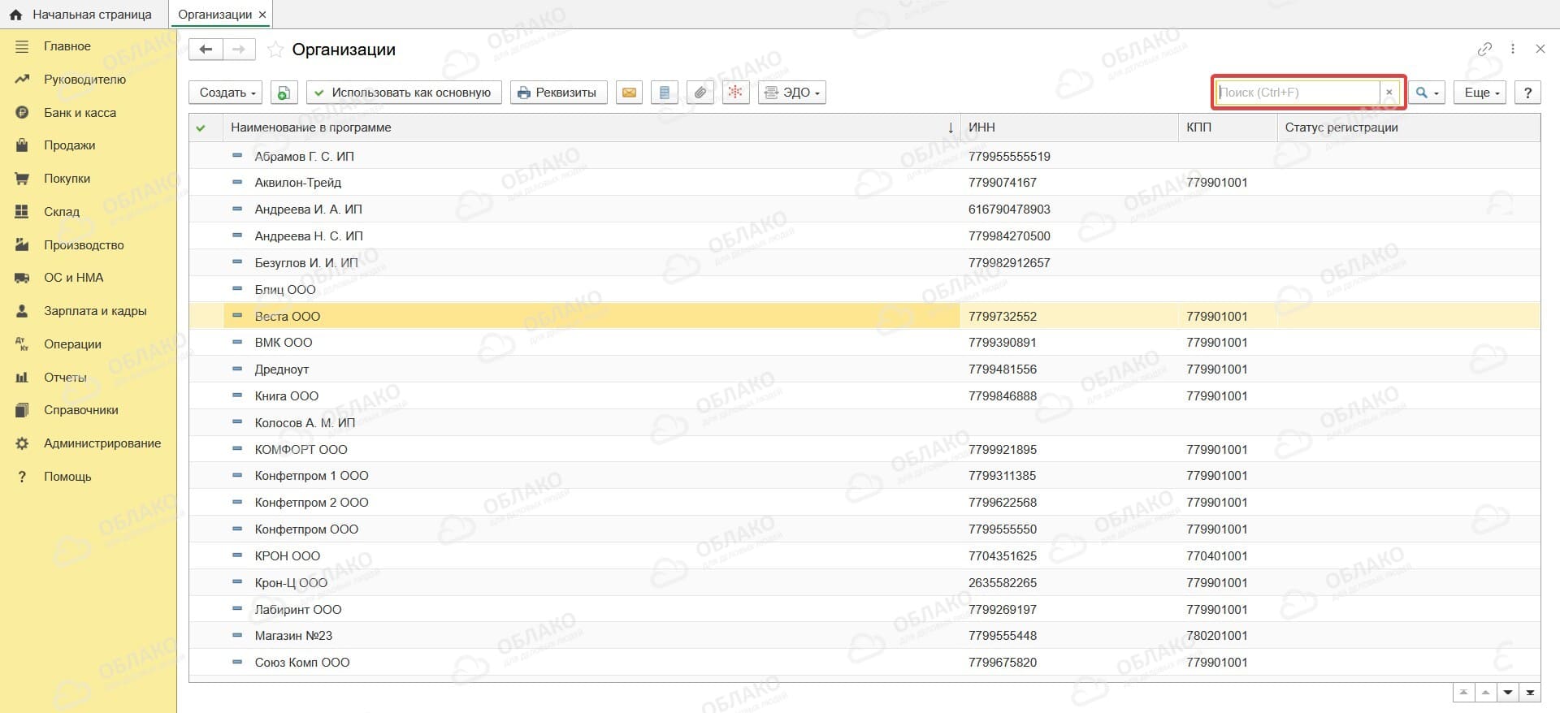
Task: Select the Конфетпром 2 ООО row
Action: [x=864, y=503]
